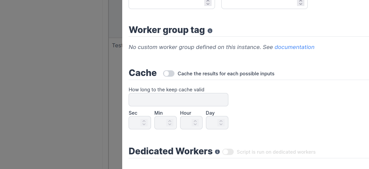Click the cache validity duration input field
The image size is (369, 169).
pyautogui.click(x=178, y=100)
